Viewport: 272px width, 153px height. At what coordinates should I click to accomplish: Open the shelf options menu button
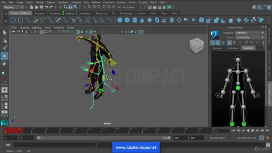tap(6, 21)
